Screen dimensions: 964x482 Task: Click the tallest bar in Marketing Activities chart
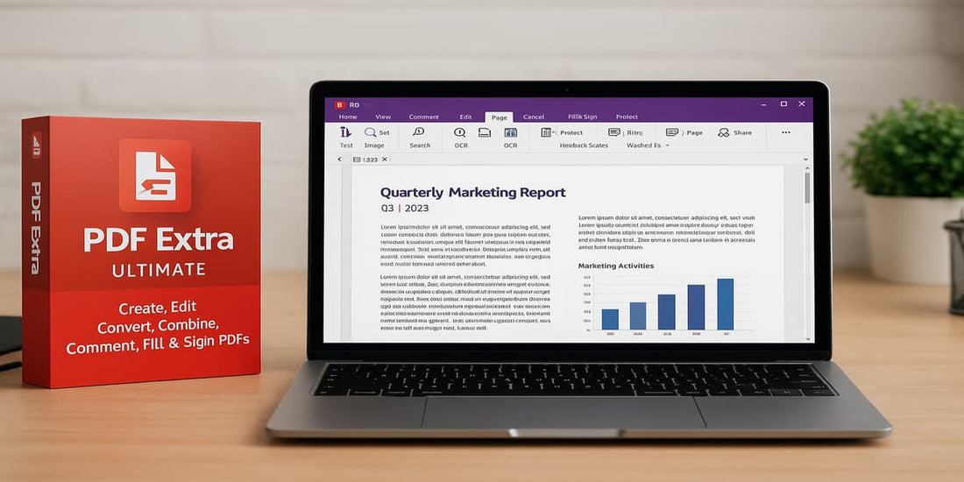pyautogui.click(x=725, y=303)
